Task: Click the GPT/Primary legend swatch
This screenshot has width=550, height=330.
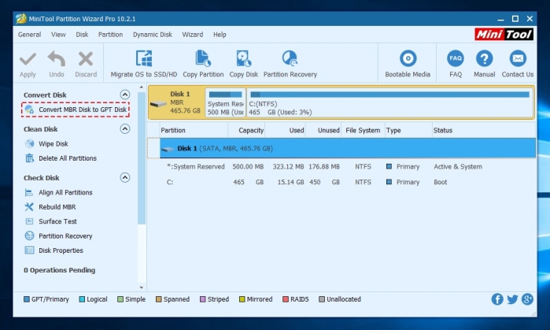Action: click(26, 299)
